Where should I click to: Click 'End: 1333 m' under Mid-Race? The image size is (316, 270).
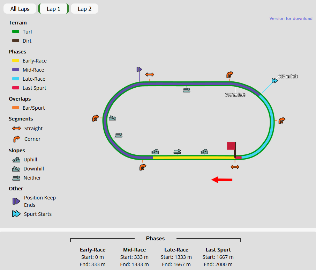[134, 264]
